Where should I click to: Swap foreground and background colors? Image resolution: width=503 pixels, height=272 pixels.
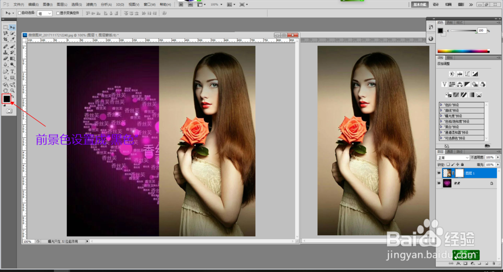point(13,96)
